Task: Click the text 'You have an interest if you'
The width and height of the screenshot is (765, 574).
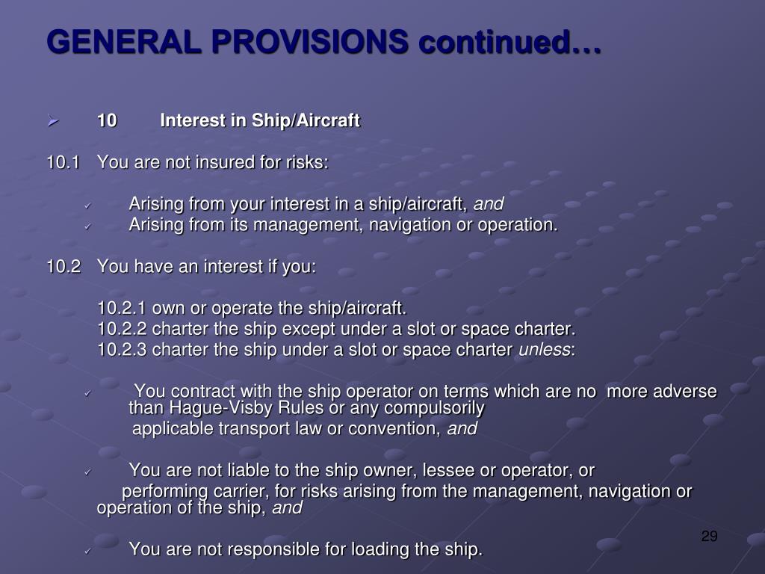Action: click(x=206, y=267)
